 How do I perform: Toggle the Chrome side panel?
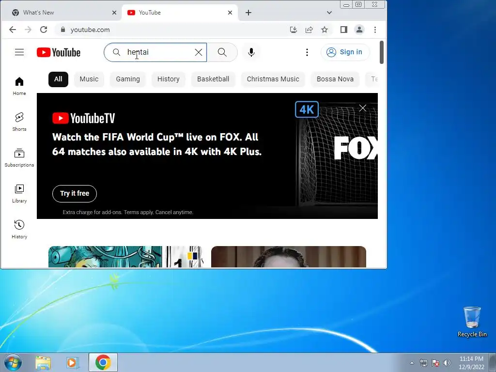[344, 30]
